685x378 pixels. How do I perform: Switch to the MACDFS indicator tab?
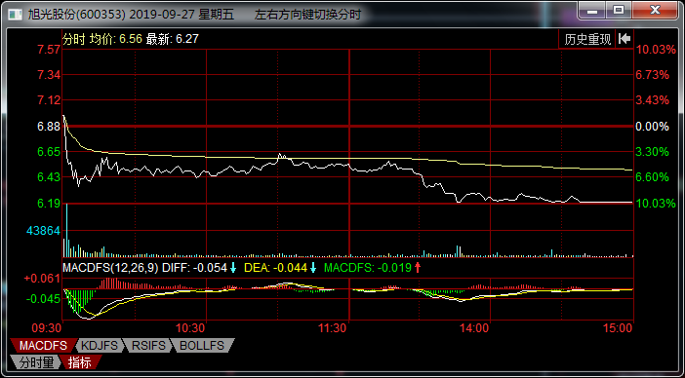coord(43,346)
